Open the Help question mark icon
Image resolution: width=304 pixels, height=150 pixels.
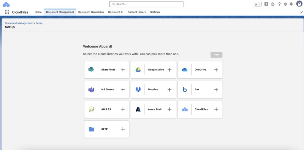click(279, 4)
